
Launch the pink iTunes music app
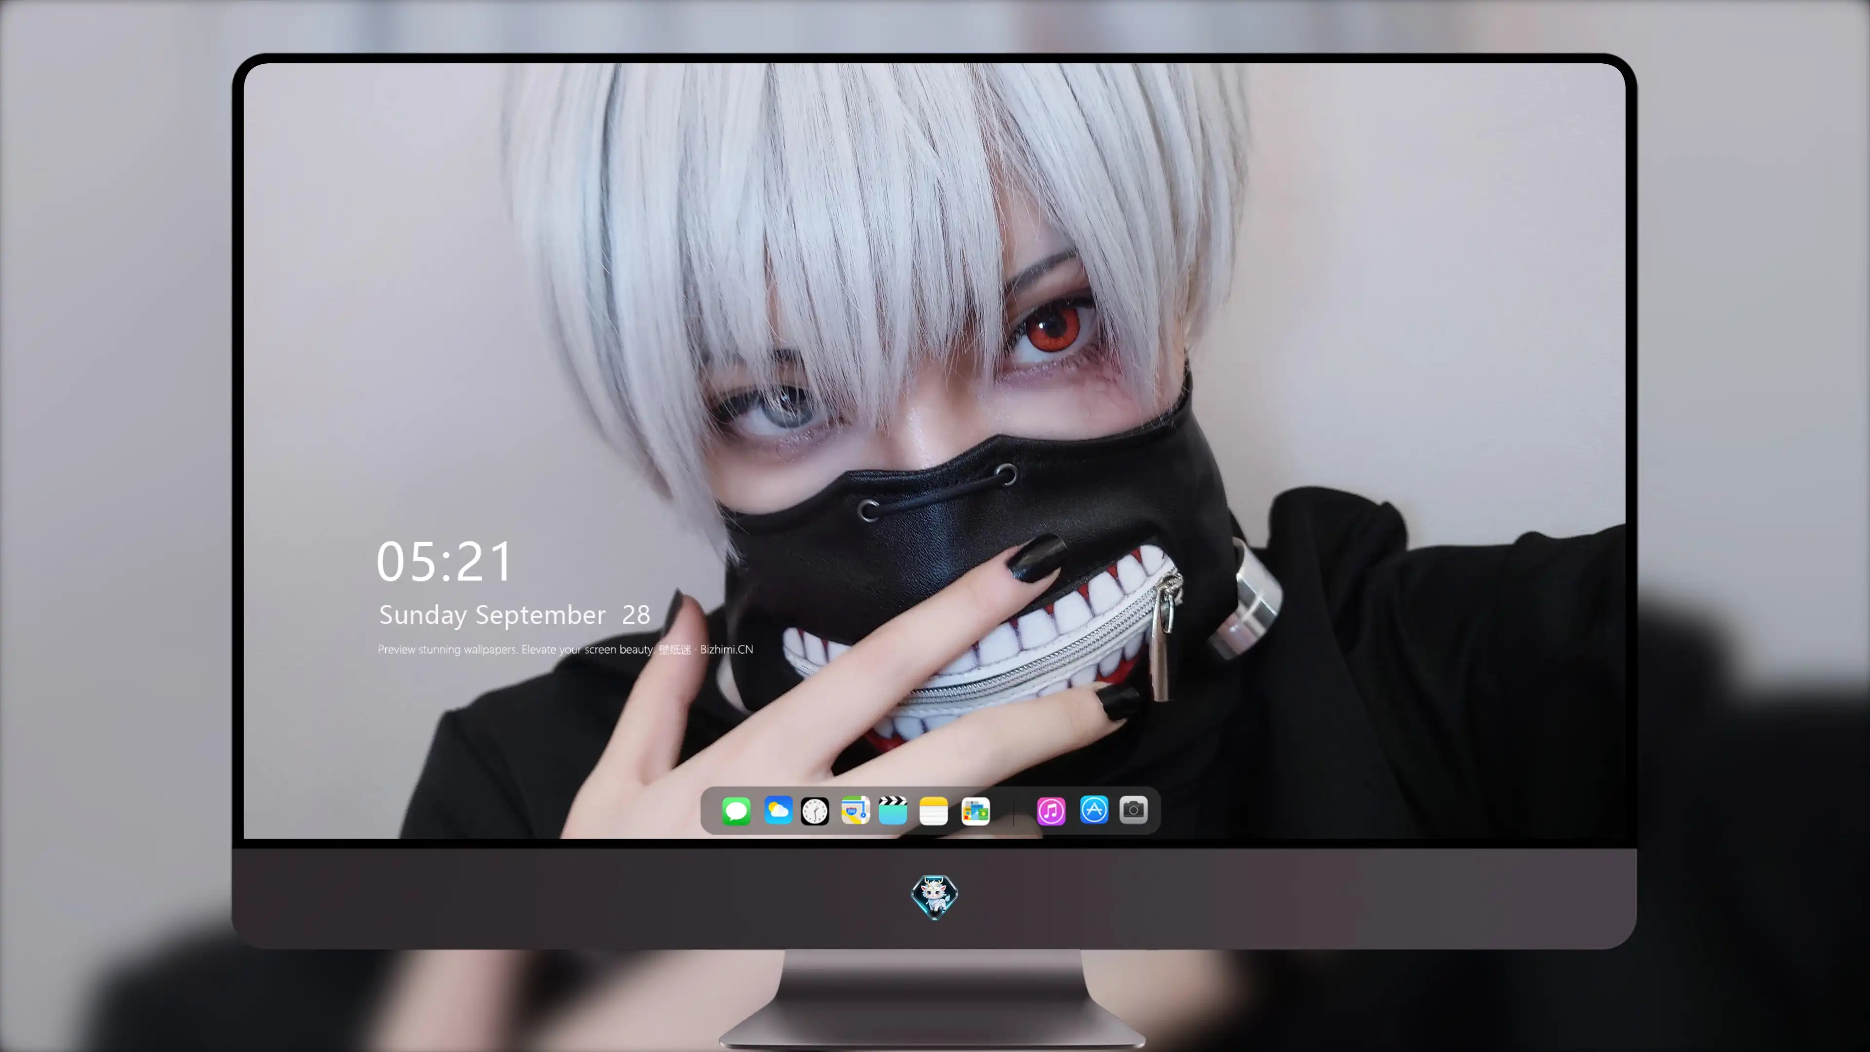click(x=1051, y=810)
